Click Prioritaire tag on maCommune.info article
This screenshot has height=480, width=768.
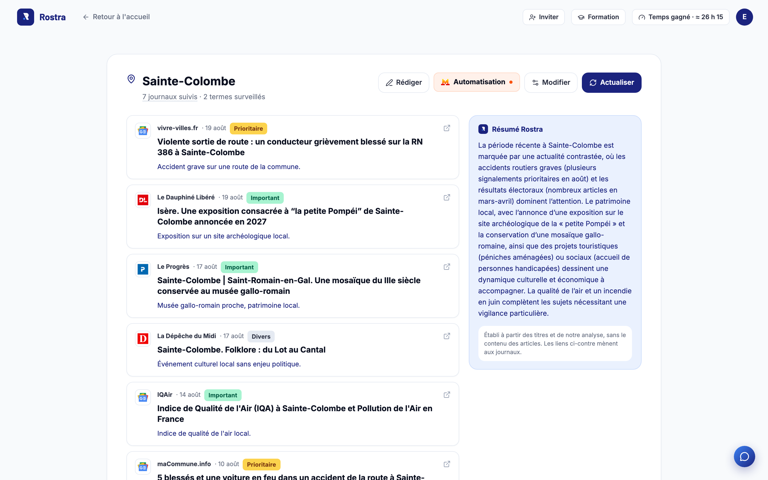pyautogui.click(x=261, y=465)
